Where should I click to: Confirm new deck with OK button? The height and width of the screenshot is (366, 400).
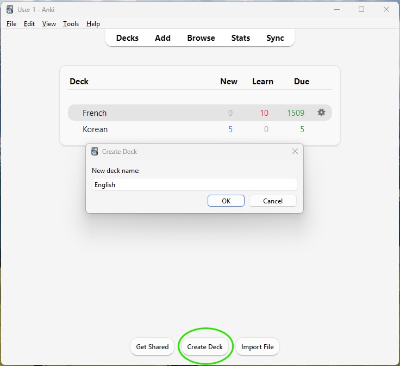226,201
